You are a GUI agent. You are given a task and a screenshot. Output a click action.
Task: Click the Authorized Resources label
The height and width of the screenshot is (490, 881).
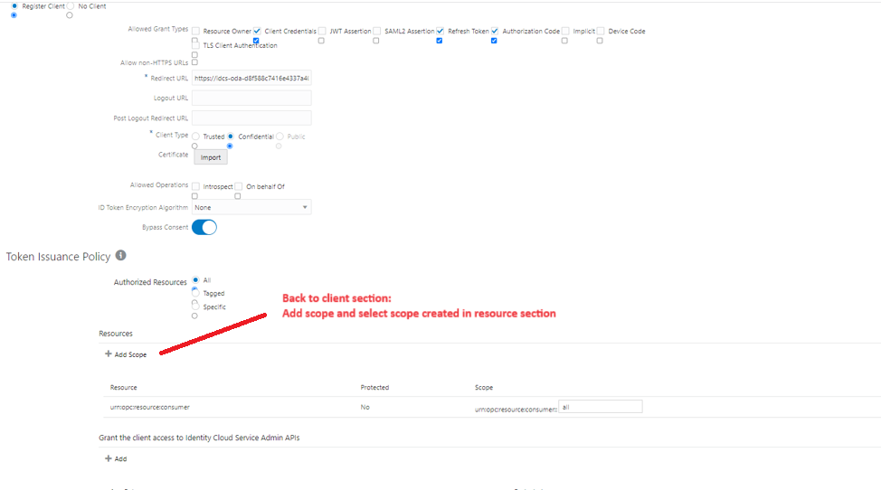pos(150,282)
